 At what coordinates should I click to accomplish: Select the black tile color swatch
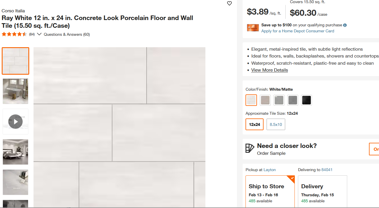[307, 100]
